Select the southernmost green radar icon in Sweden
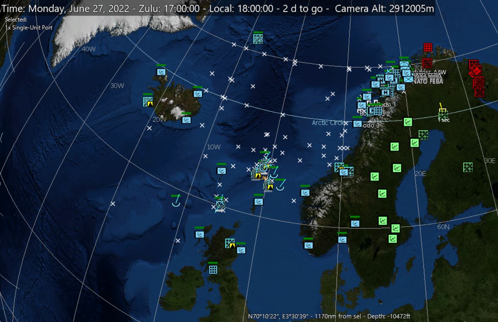The image size is (498, 322). (393, 239)
